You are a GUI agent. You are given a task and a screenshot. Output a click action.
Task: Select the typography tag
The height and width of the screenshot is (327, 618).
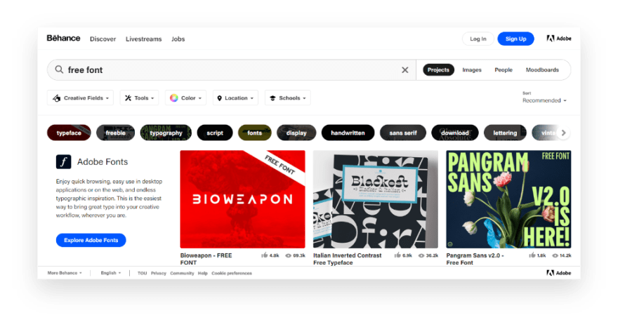[166, 133]
